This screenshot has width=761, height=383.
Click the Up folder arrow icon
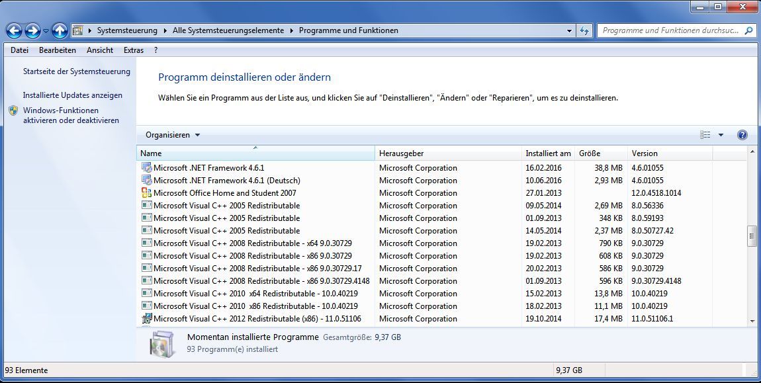(x=60, y=30)
